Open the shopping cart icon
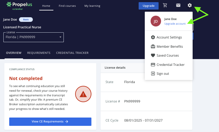The width and height of the screenshot is (219, 132). point(165,6)
